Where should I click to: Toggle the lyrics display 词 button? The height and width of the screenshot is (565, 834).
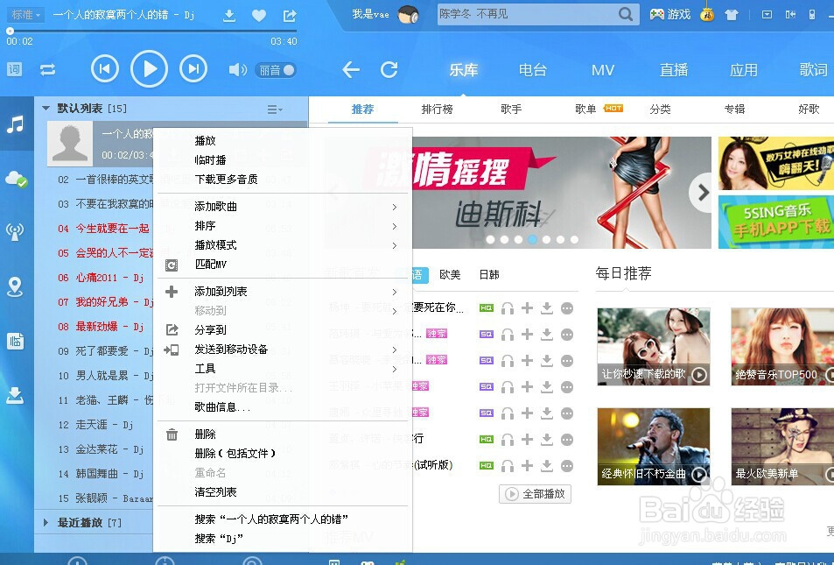click(x=14, y=69)
